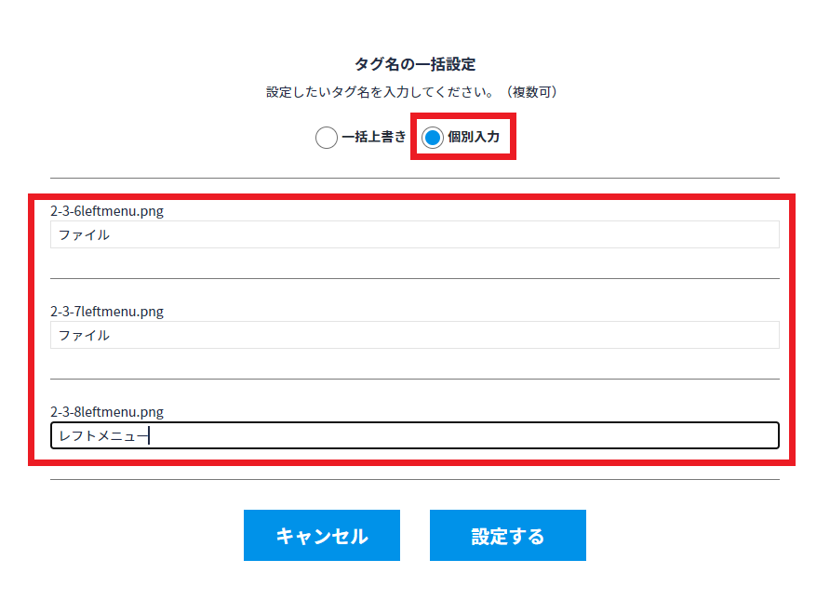The image size is (830, 613).
Task: Click the divider line above 2-3-7leftmenu.png
Action: 415,278
